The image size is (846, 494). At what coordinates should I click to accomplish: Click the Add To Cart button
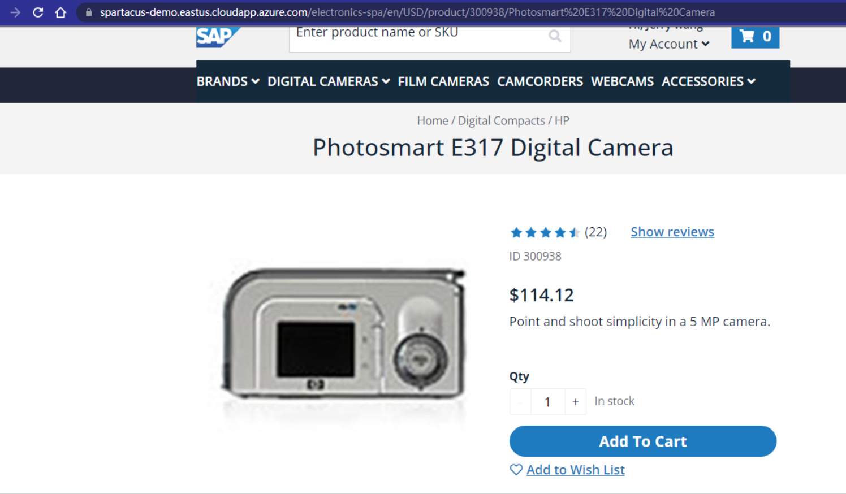click(x=642, y=441)
